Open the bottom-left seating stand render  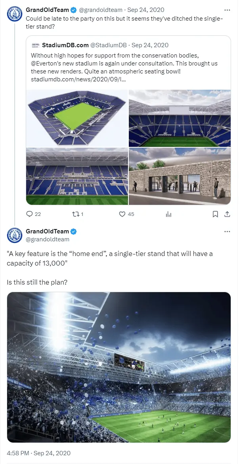[x=77, y=176]
